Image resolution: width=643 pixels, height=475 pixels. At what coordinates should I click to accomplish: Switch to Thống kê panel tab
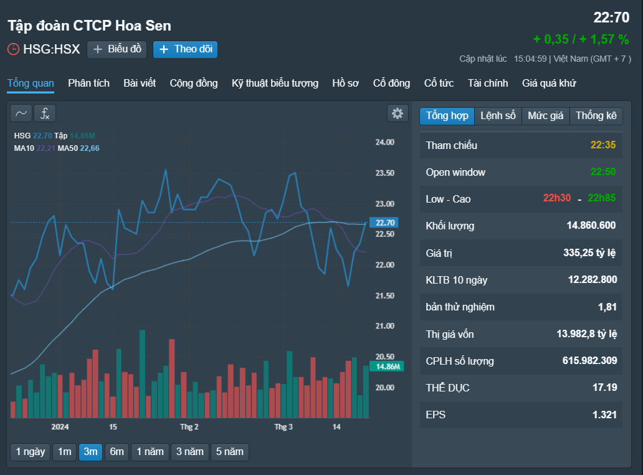click(x=596, y=116)
